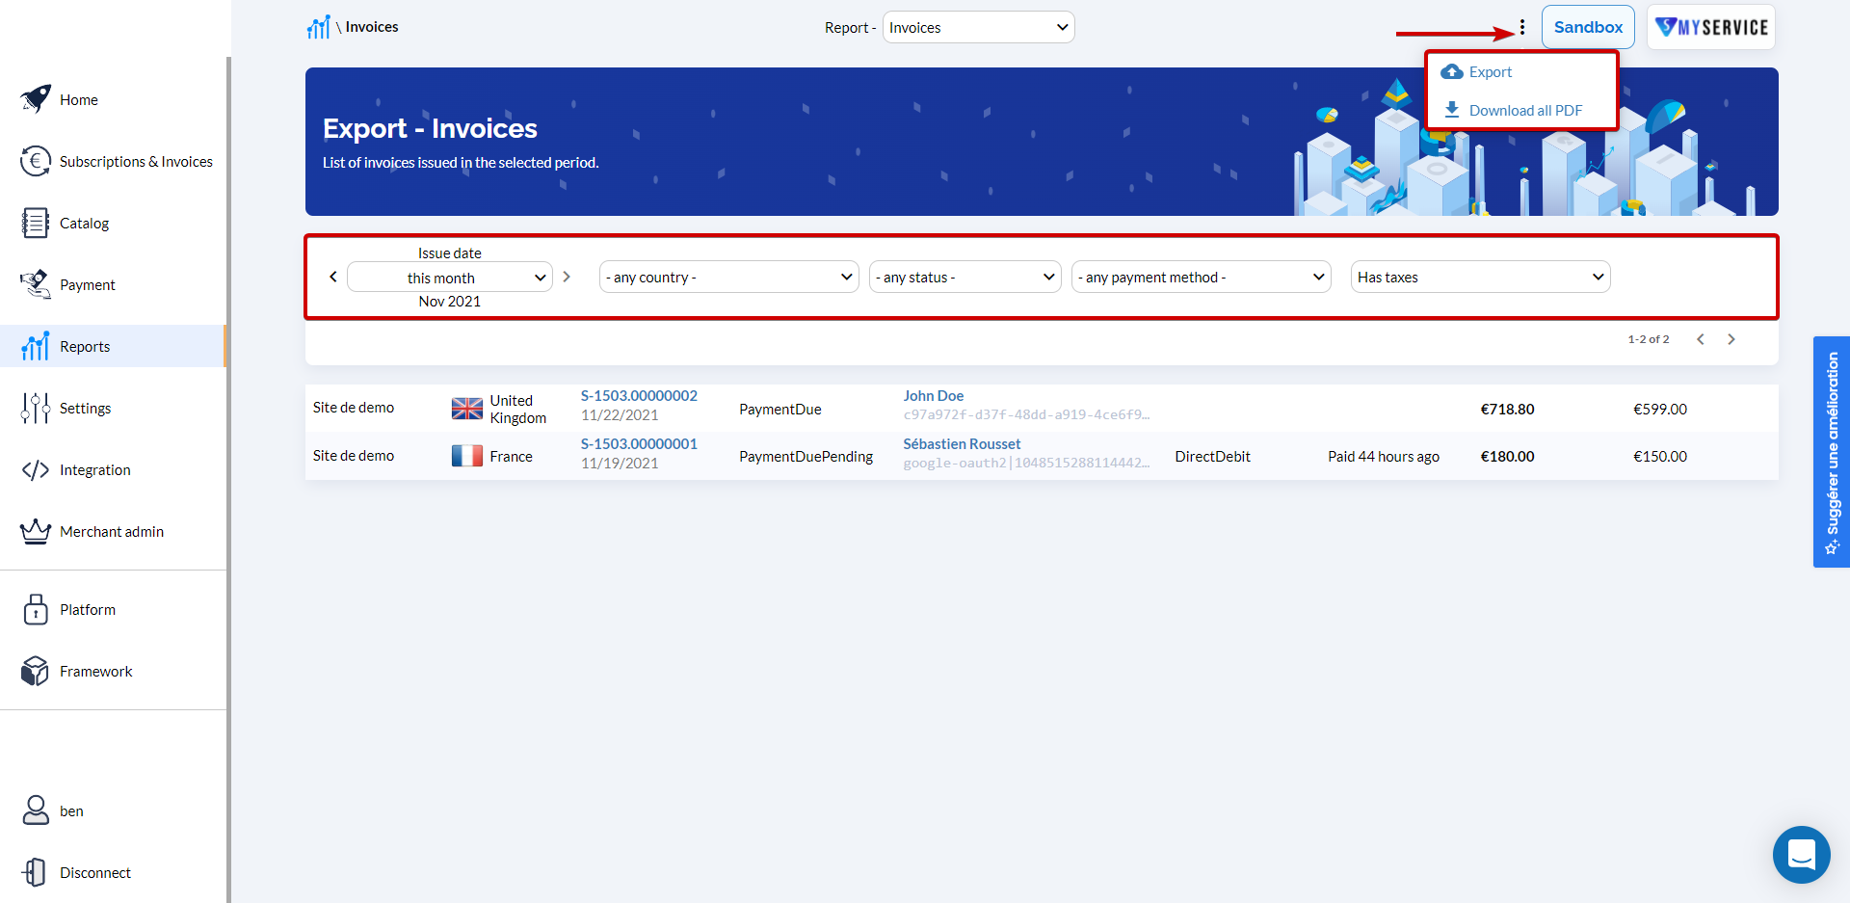
Task: Click the €150.00 amount
Action: click(x=1660, y=457)
